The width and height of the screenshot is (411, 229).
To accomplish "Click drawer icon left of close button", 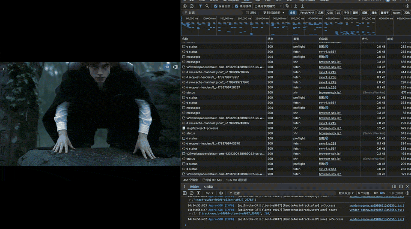I will pyautogui.click(x=401, y=187).
